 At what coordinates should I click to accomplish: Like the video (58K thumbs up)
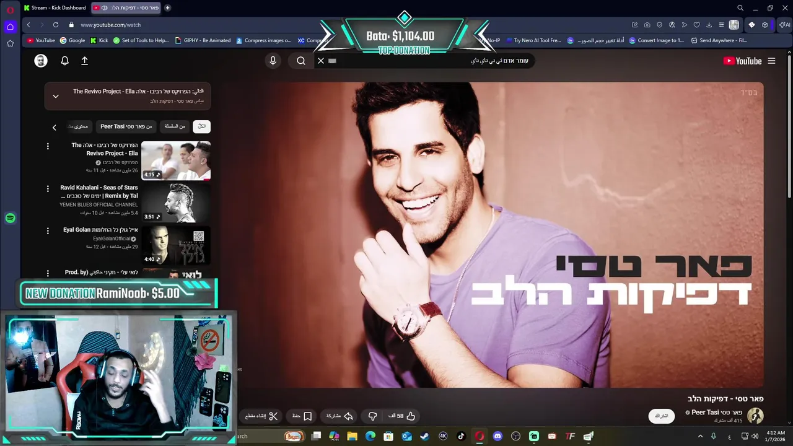pyautogui.click(x=403, y=416)
